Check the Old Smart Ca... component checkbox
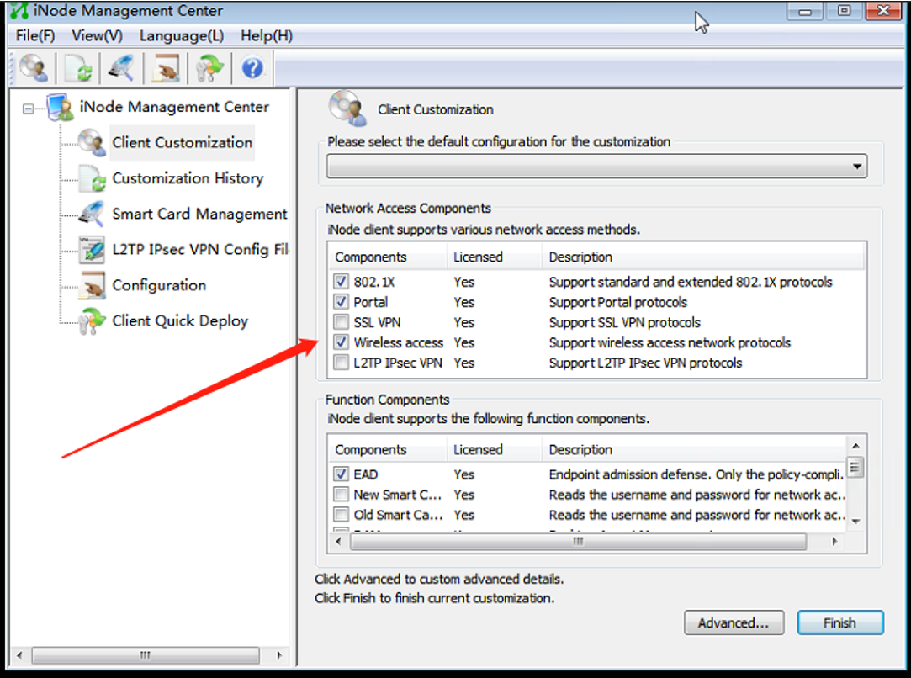This screenshot has width=911, height=678. (341, 515)
